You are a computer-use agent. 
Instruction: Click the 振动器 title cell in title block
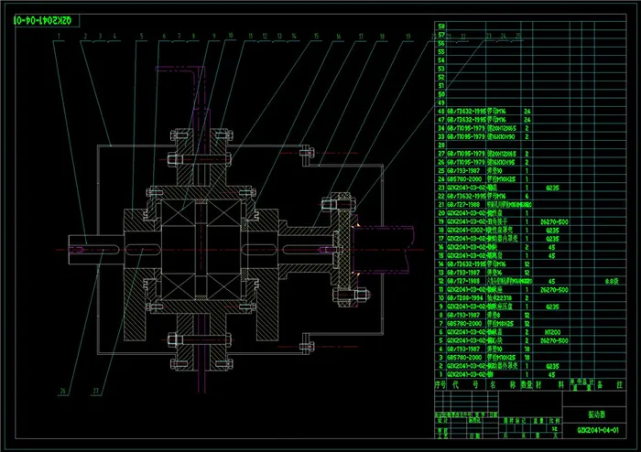coord(597,413)
